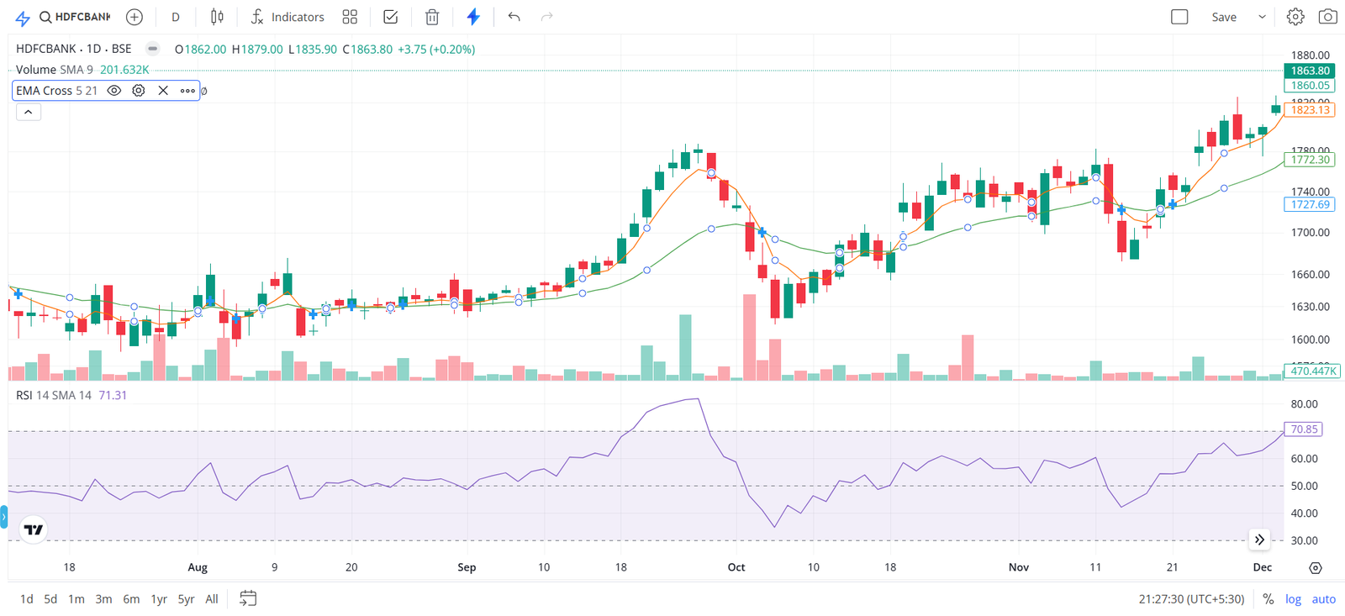Open the Indicators dialog

tap(287, 17)
